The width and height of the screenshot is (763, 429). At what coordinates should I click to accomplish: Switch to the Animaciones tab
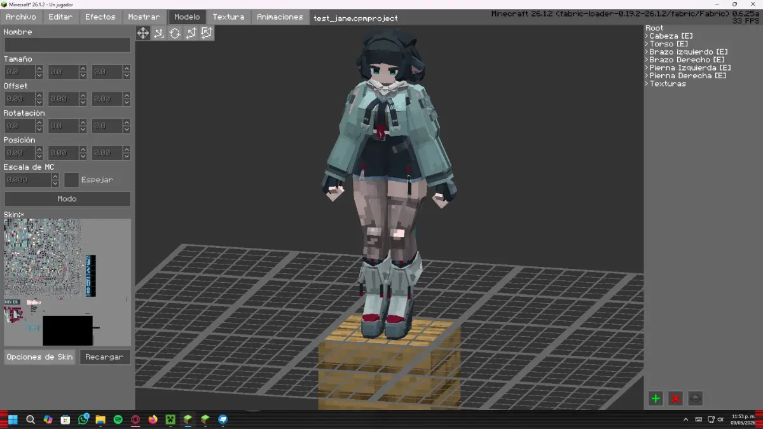280,17
